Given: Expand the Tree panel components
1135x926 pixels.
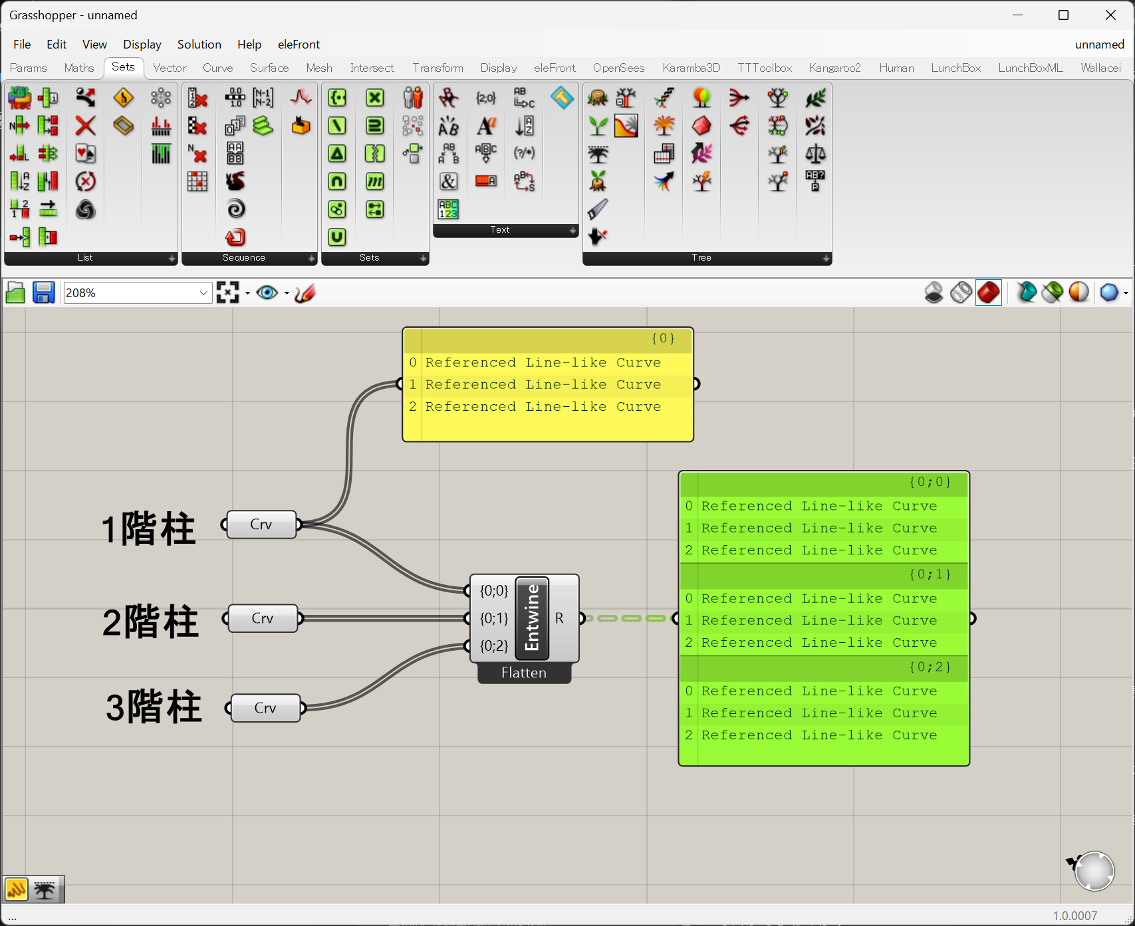Looking at the screenshot, I should point(826,258).
